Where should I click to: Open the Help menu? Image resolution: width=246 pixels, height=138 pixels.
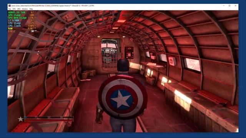pos(31,9)
